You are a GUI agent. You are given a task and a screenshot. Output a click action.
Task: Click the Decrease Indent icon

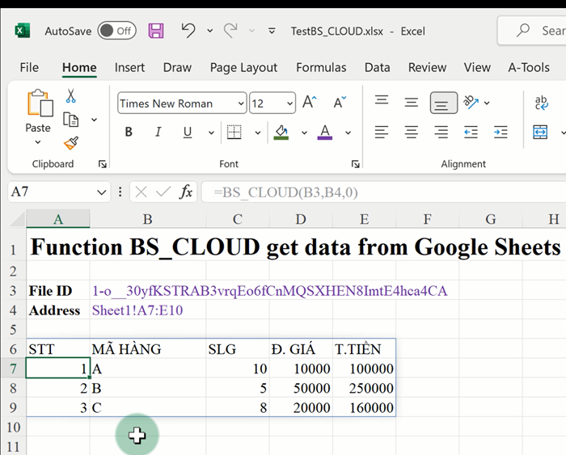pyautogui.click(x=471, y=132)
